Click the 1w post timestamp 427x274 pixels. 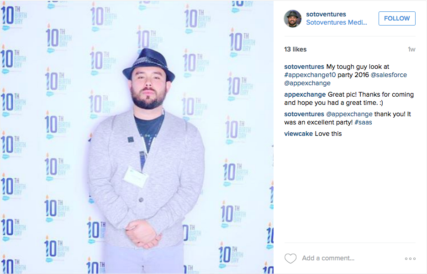pos(411,49)
